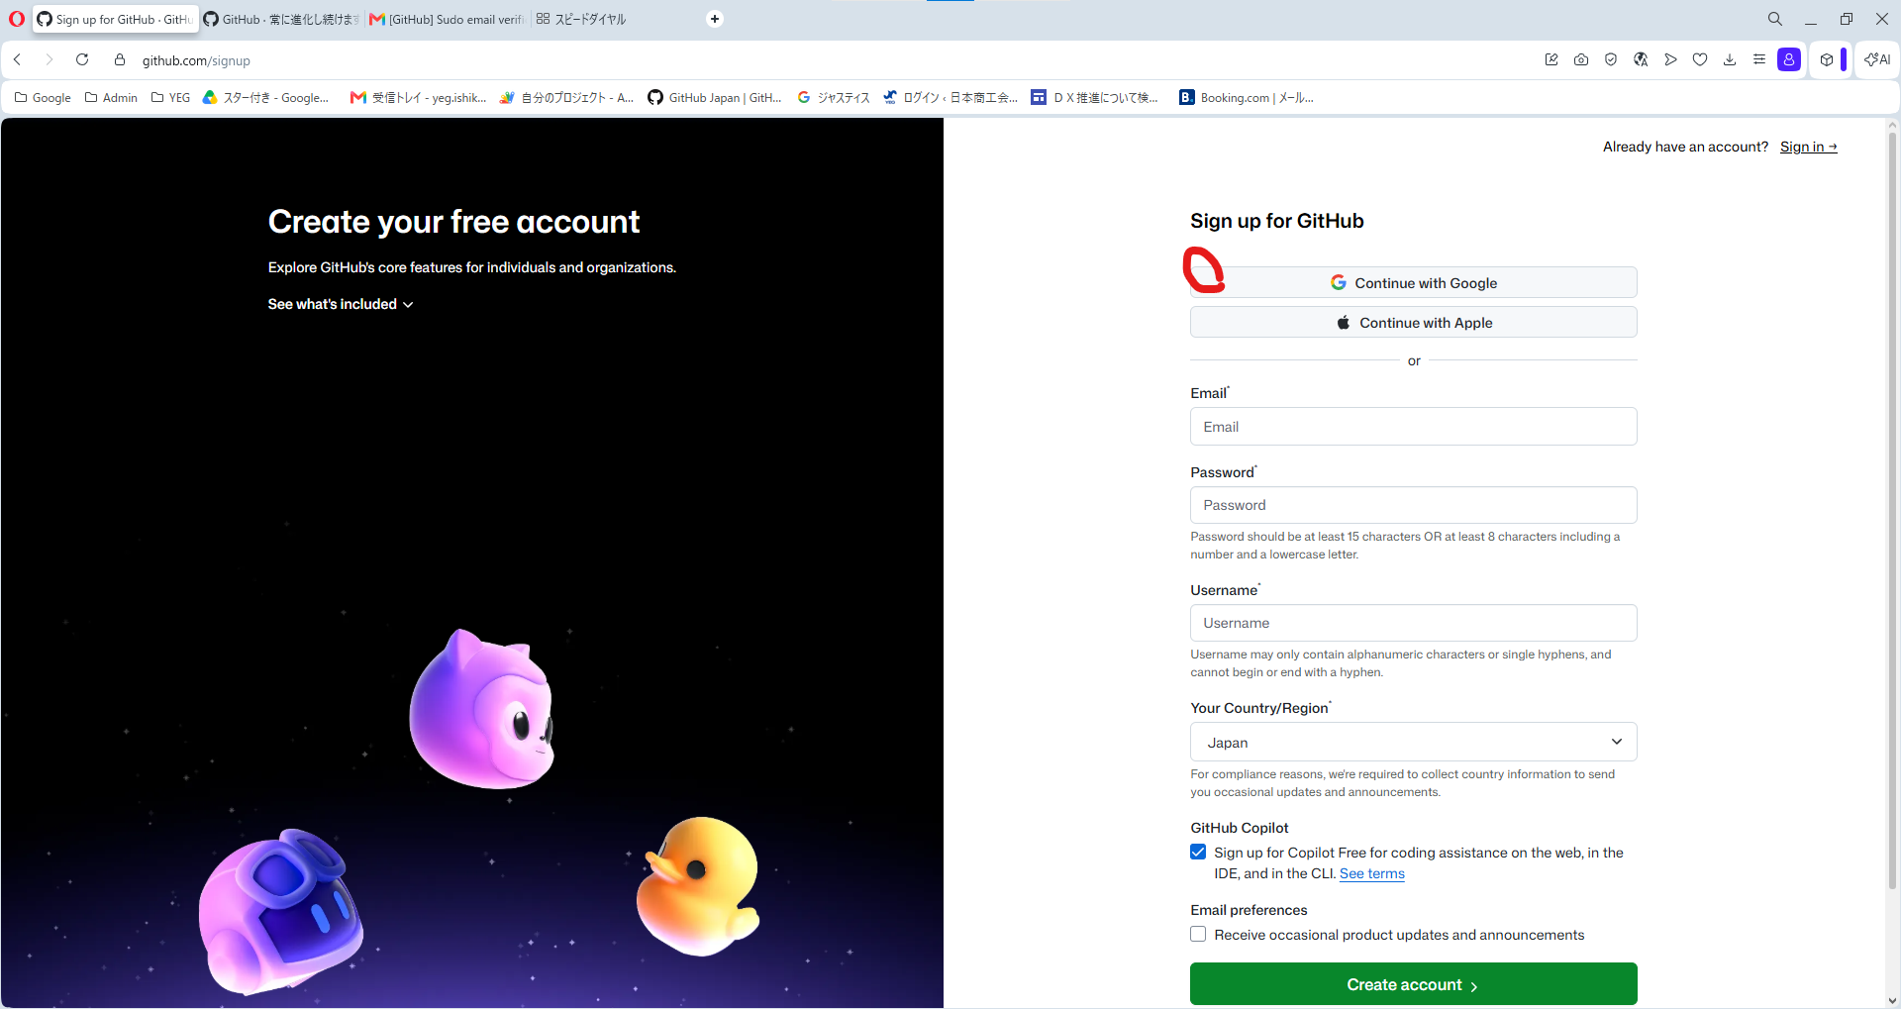This screenshot has width=1901, height=1009.
Task: Open the Admin bookmarks folder
Action: [111, 97]
